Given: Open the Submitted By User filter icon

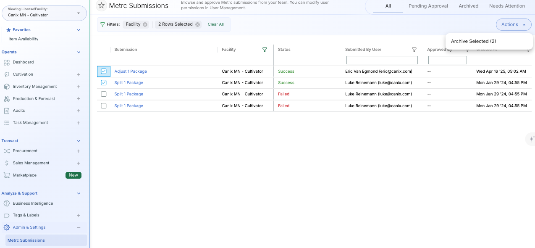Looking at the screenshot, I should (x=414, y=50).
